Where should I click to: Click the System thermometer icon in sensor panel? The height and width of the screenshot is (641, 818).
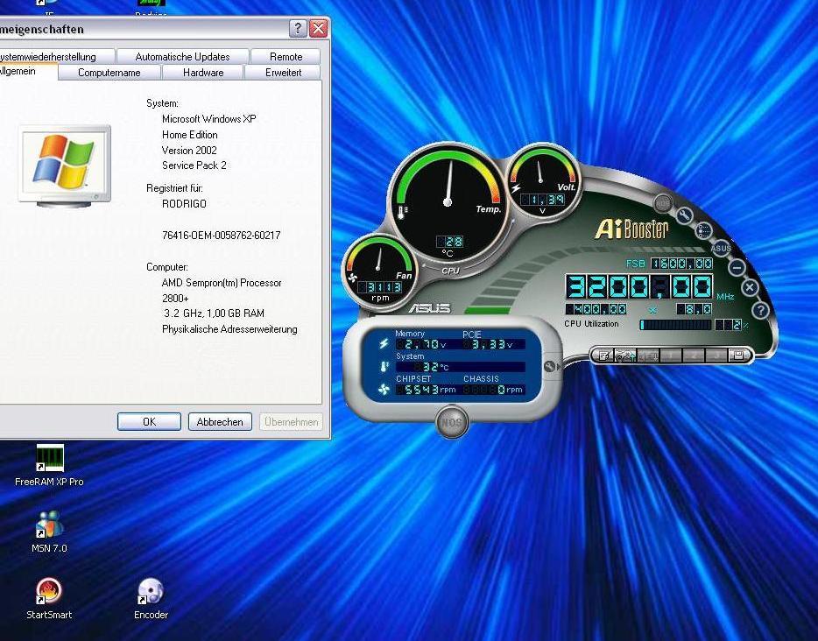tap(384, 367)
